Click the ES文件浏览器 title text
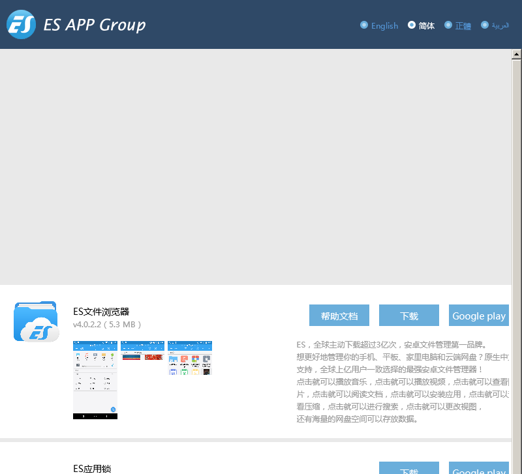The image size is (522, 474). (x=101, y=312)
